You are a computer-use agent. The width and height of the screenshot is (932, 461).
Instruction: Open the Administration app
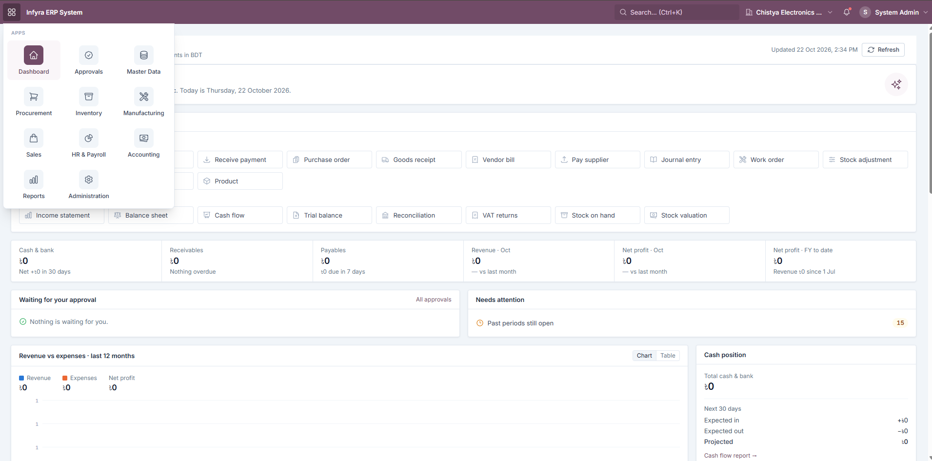[x=89, y=184]
